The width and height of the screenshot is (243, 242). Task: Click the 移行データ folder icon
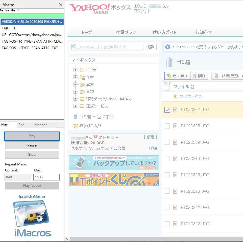[82, 99]
